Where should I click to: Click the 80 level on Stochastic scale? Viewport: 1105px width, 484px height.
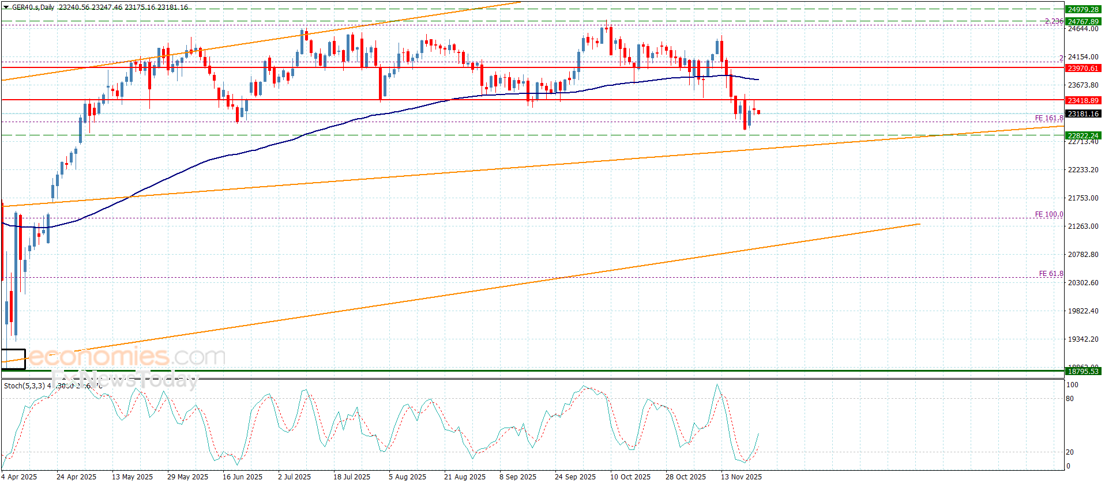(x=1070, y=398)
